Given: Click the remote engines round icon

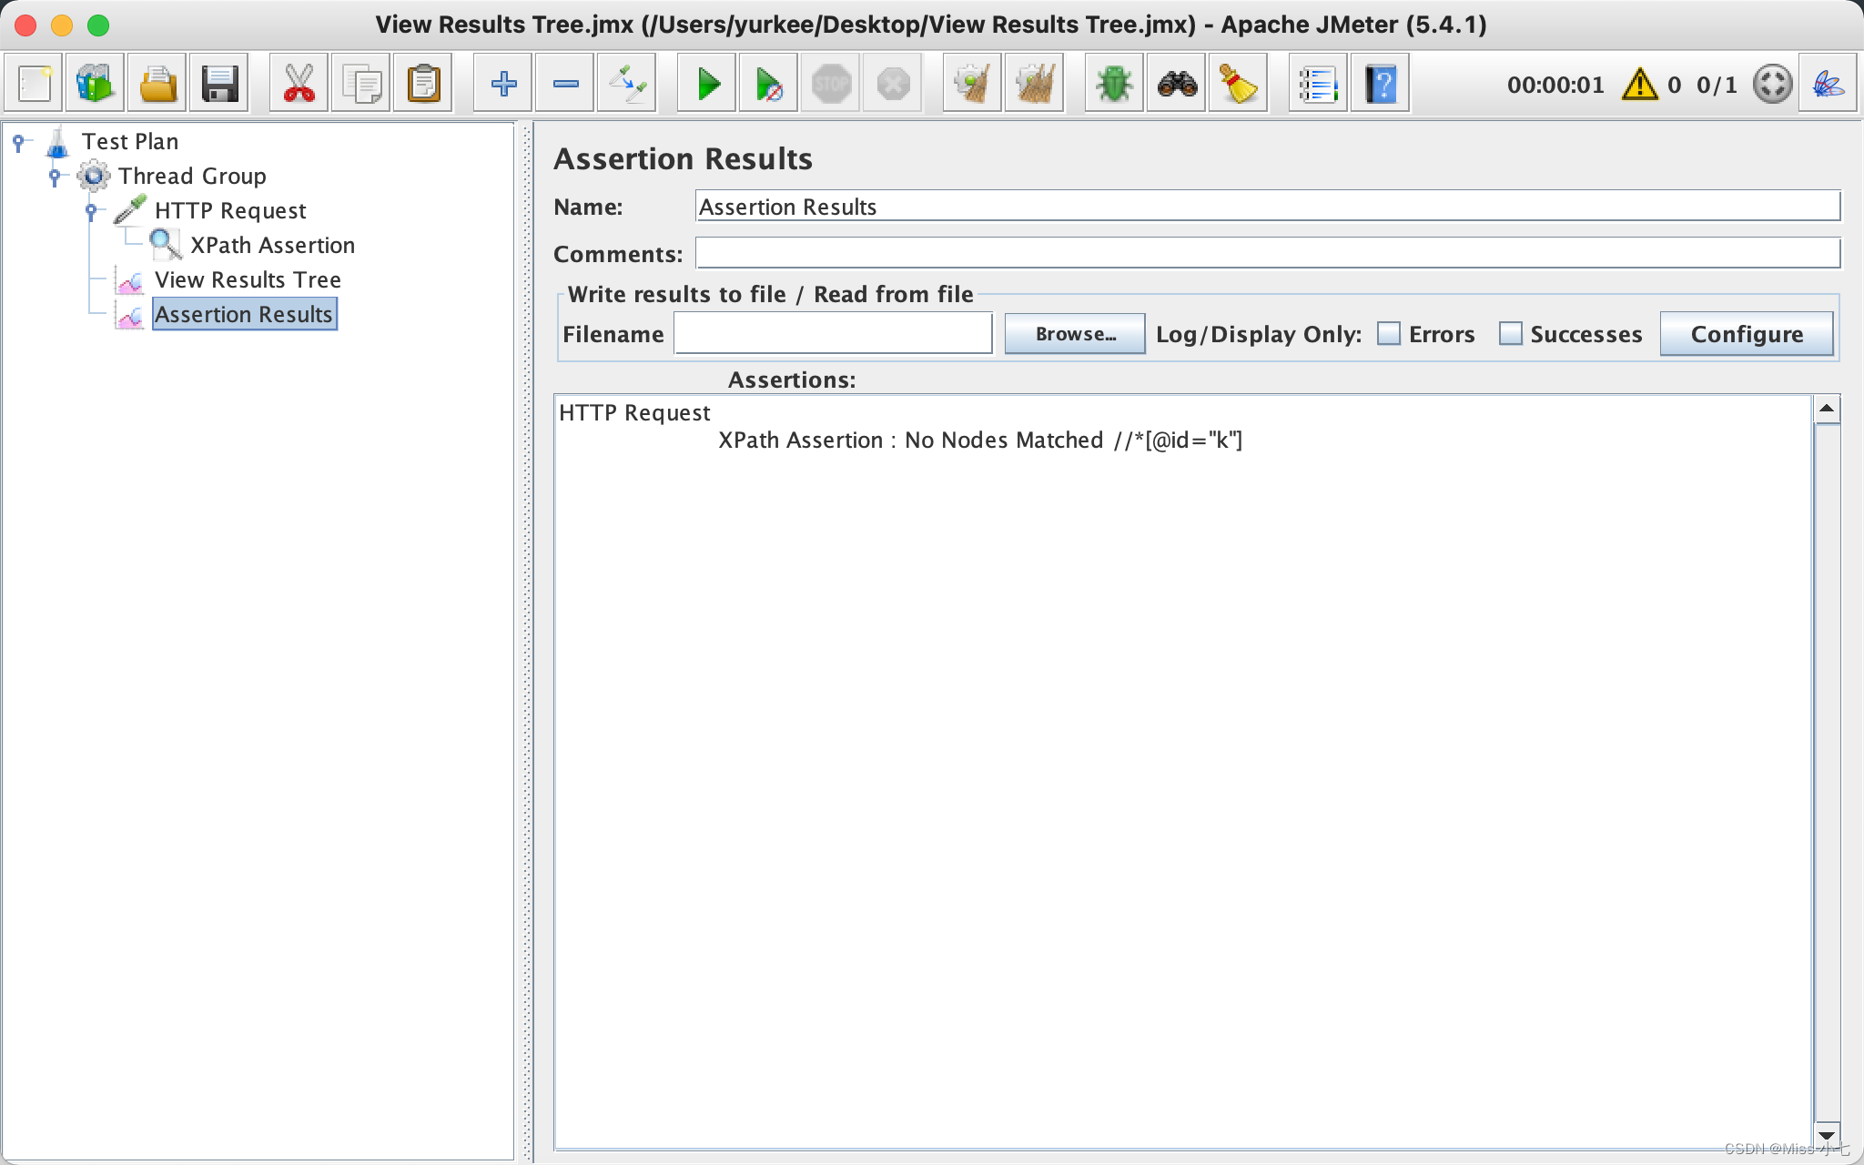Looking at the screenshot, I should pos(1772,84).
